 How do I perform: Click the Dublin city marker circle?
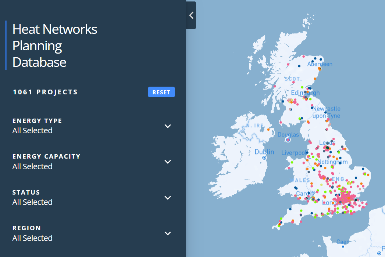[264, 158]
